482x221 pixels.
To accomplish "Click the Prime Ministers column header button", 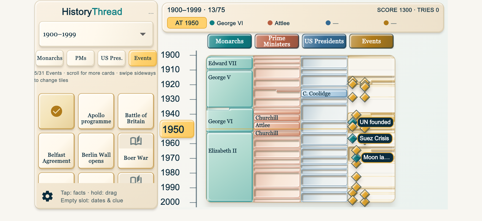I will tap(277, 41).
